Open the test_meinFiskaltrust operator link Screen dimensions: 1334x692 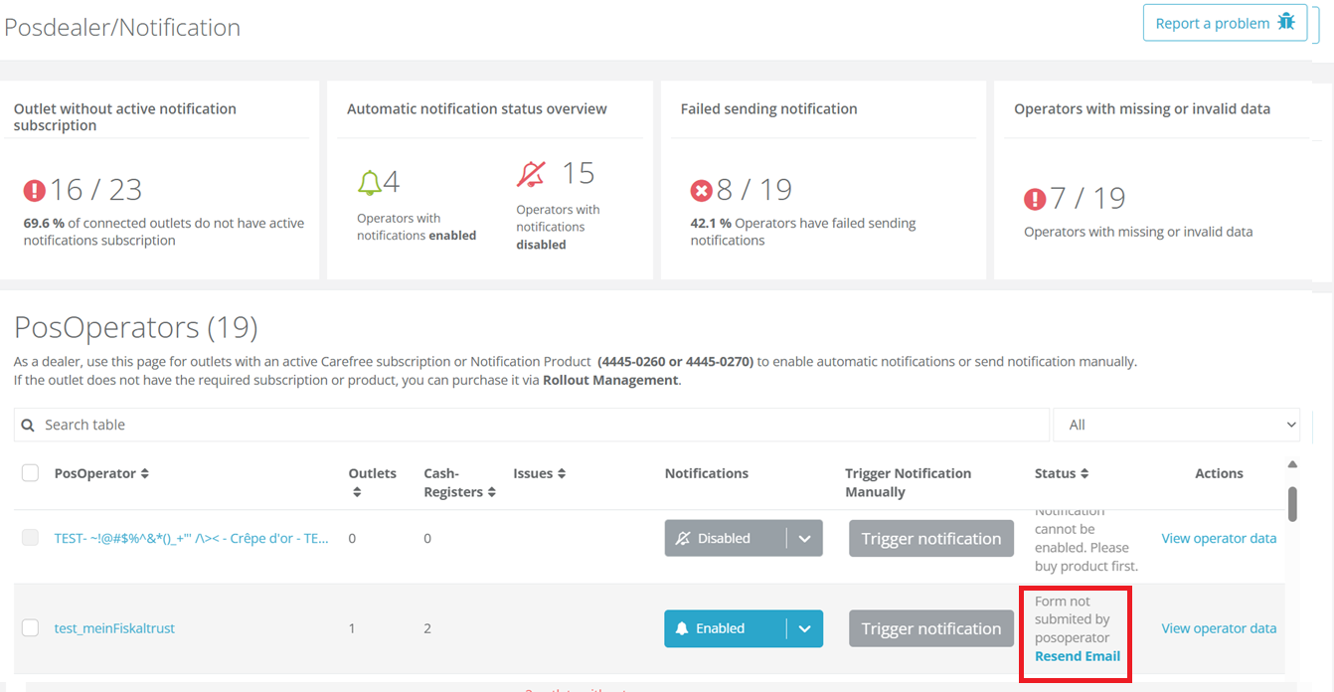click(114, 628)
